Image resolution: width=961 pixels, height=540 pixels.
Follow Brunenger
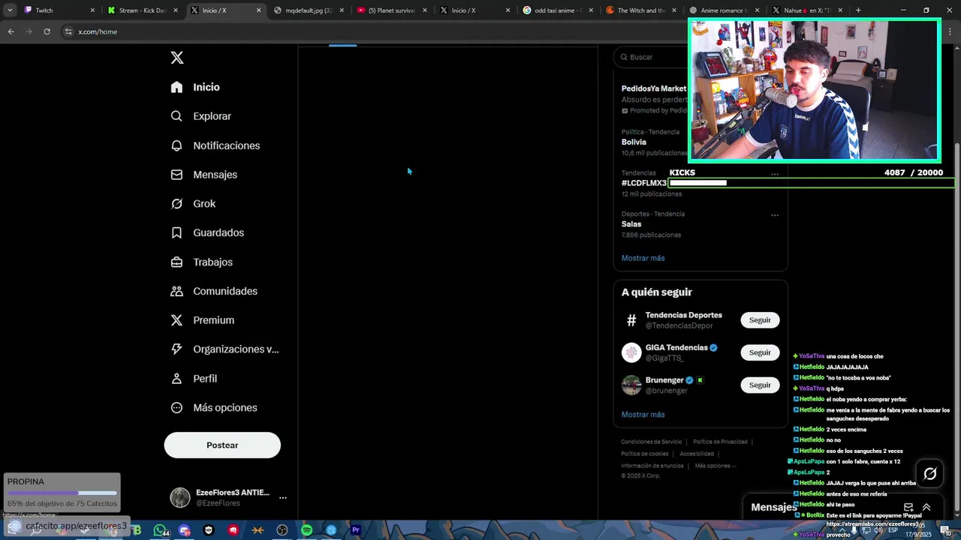(x=760, y=385)
